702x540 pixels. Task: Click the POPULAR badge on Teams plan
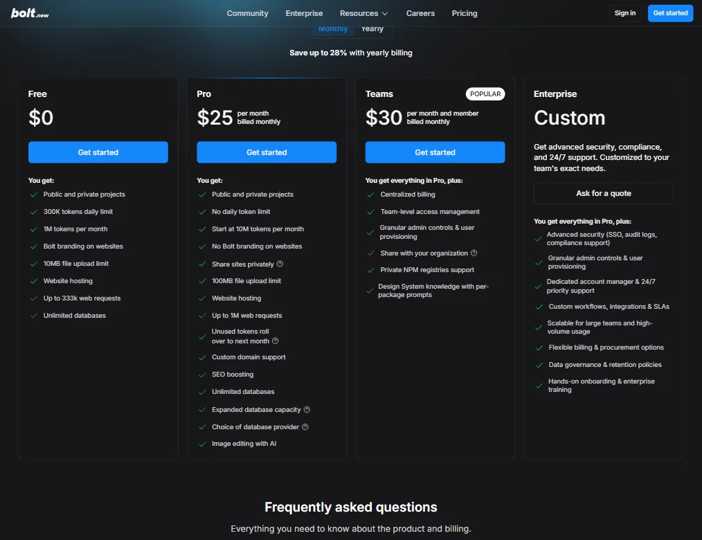(485, 94)
